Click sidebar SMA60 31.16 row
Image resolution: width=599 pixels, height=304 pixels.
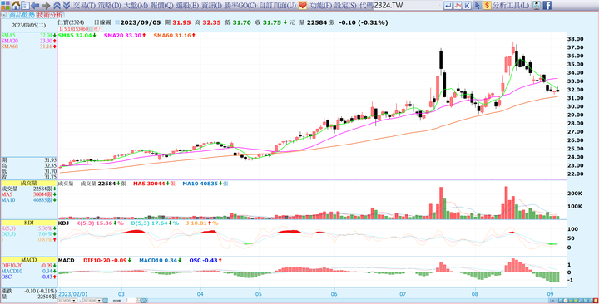click(x=28, y=47)
